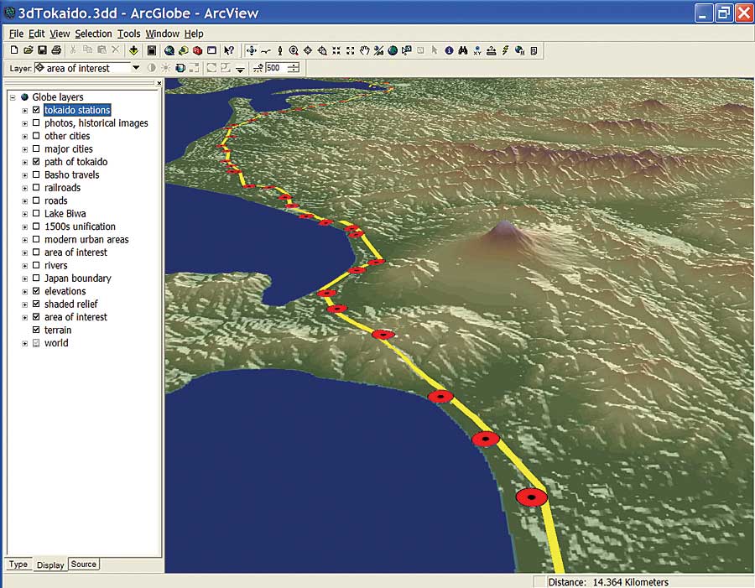Click the Add Data yellow arrow icon

tap(133, 50)
